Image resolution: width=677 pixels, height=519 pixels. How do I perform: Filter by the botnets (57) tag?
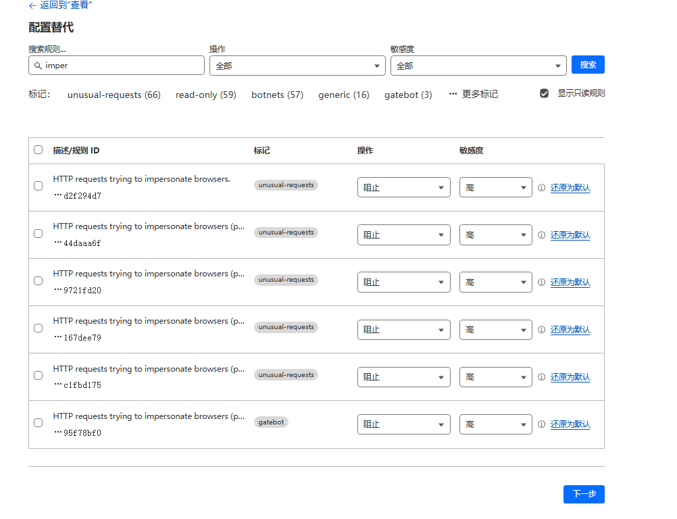[x=277, y=95]
